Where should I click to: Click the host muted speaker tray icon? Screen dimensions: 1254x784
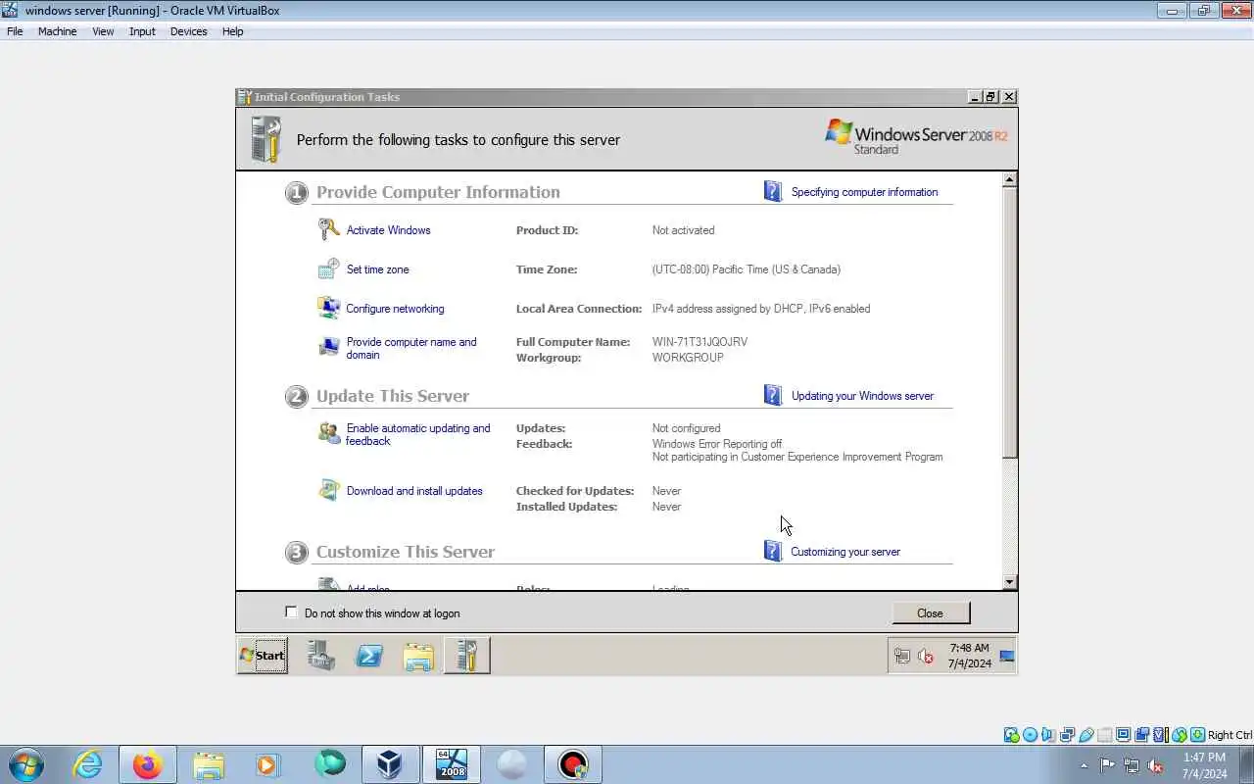1156,765
